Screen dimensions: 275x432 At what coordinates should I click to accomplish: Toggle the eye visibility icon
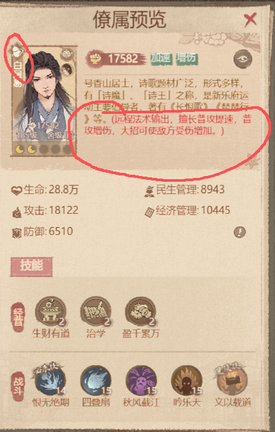242,59
